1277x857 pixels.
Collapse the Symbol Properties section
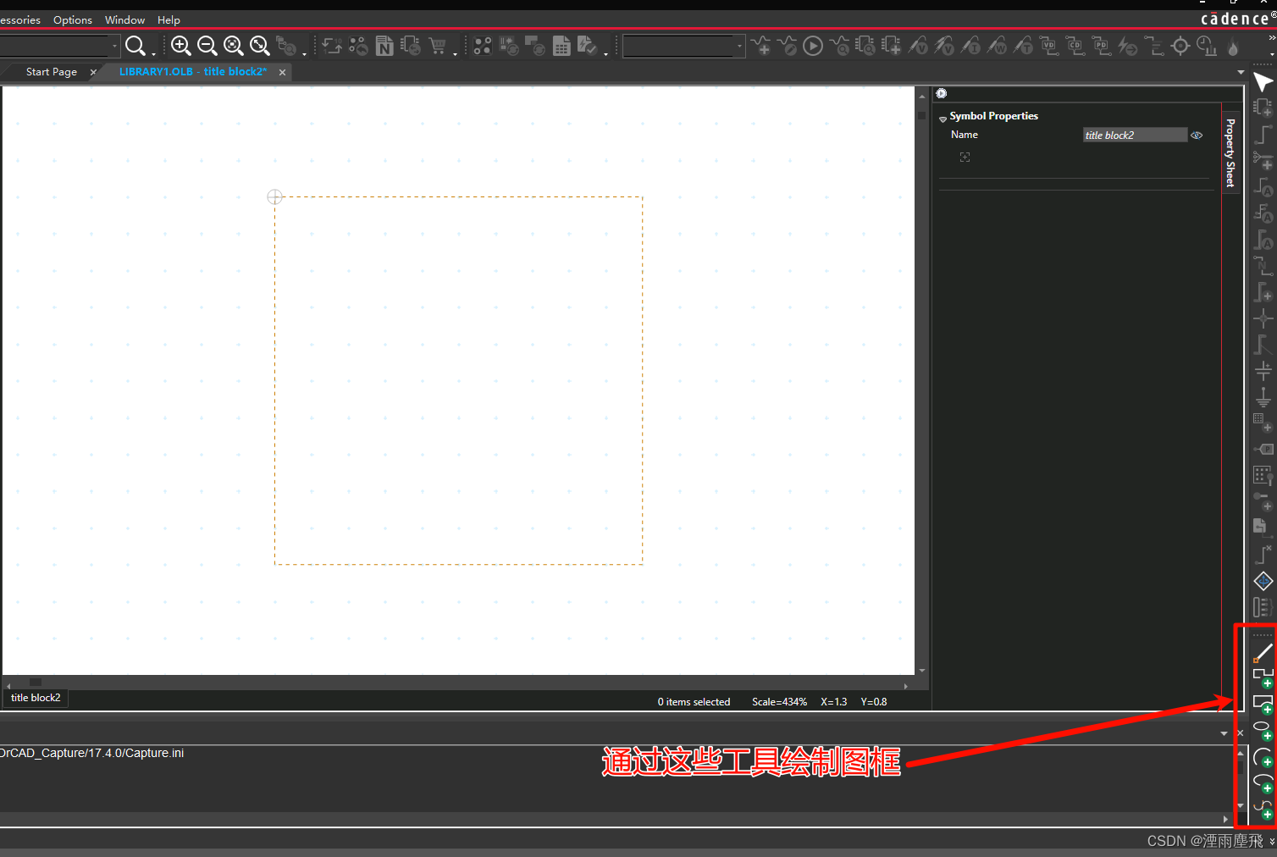click(x=943, y=119)
